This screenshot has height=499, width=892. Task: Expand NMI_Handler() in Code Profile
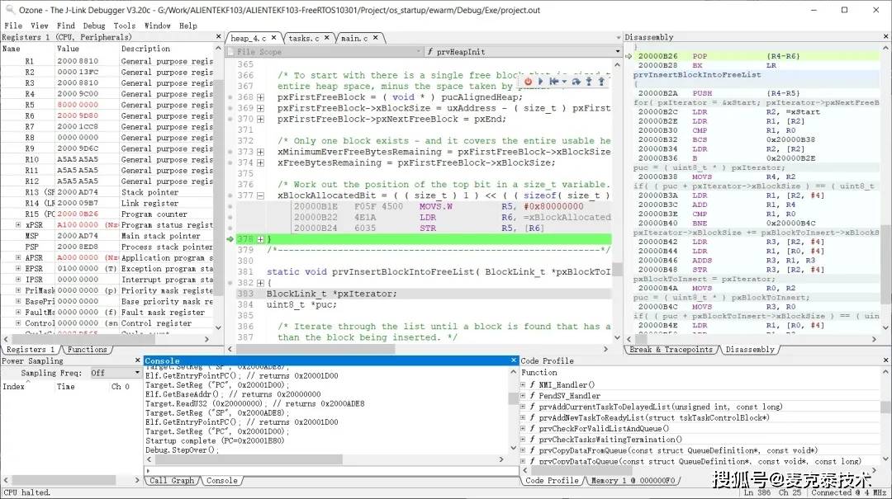tap(523, 385)
